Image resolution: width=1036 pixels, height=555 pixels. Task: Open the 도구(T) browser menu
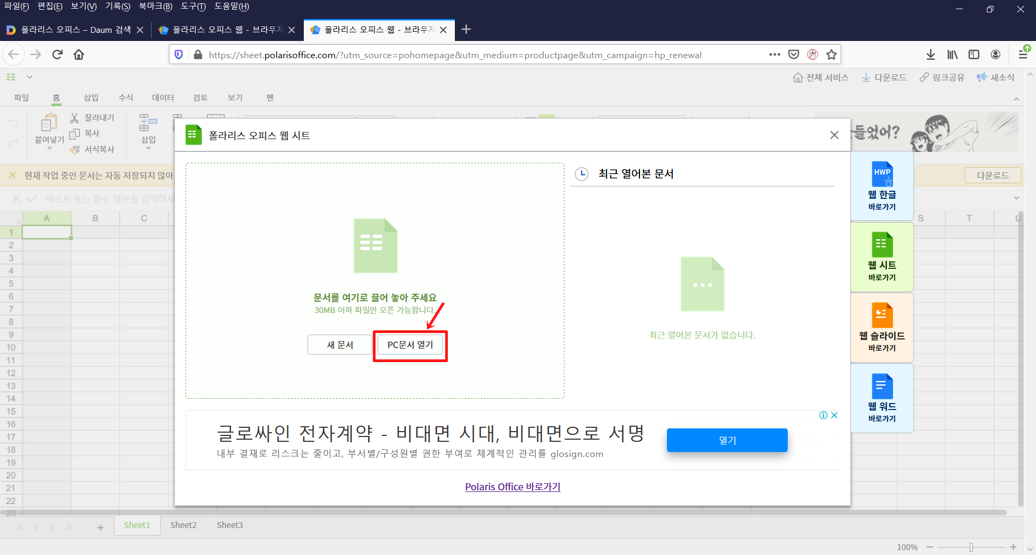[193, 6]
